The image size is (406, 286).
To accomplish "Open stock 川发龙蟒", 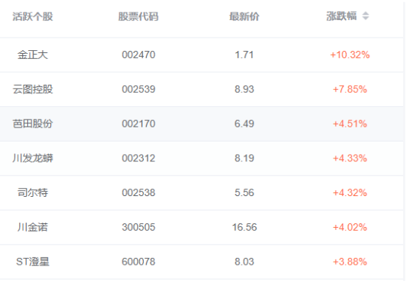I will tap(32, 158).
